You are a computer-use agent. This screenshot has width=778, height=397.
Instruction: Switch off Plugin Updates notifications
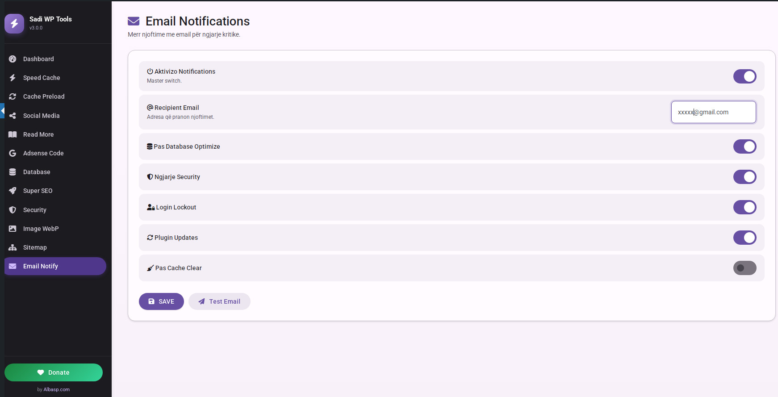pyautogui.click(x=745, y=238)
